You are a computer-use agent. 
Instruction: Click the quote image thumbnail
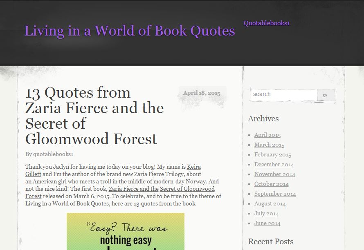point(125,231)
